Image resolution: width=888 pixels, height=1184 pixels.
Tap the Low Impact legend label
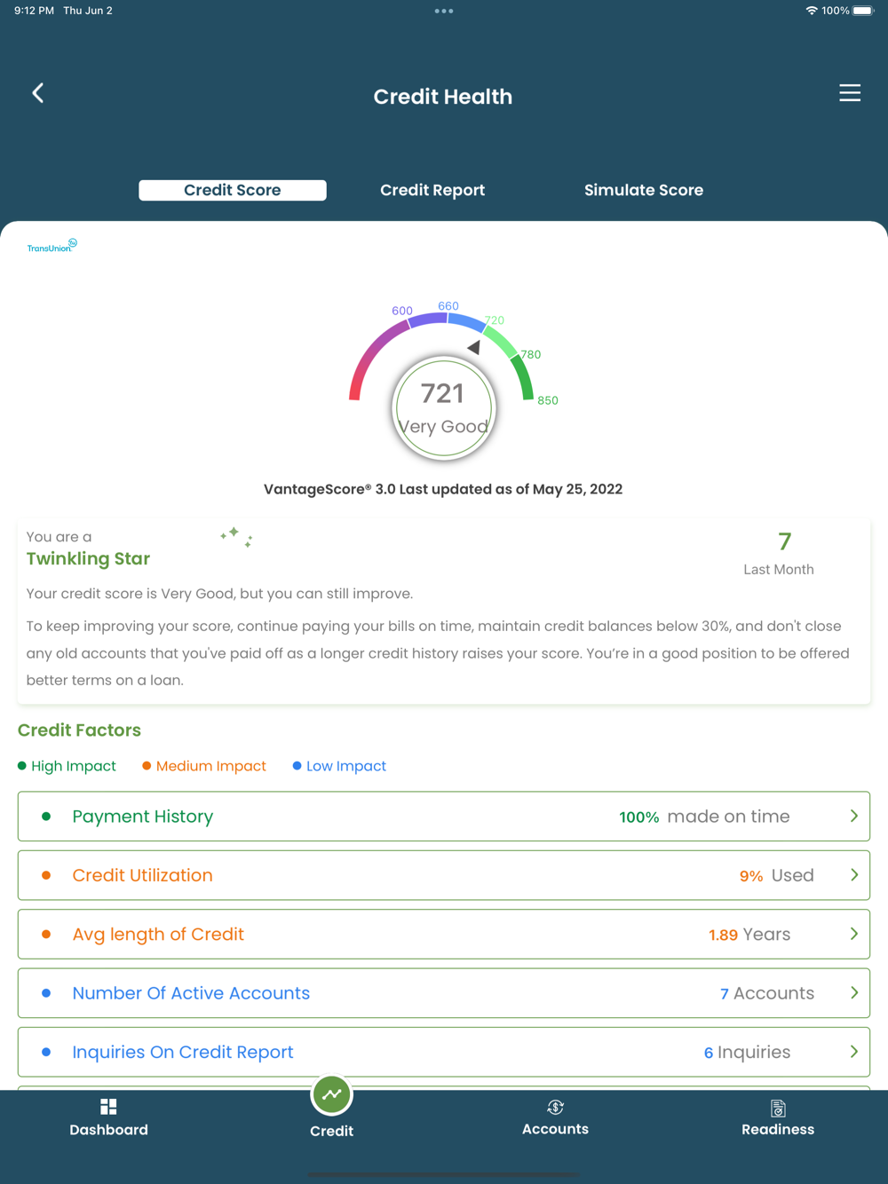[x=346, y=766]
